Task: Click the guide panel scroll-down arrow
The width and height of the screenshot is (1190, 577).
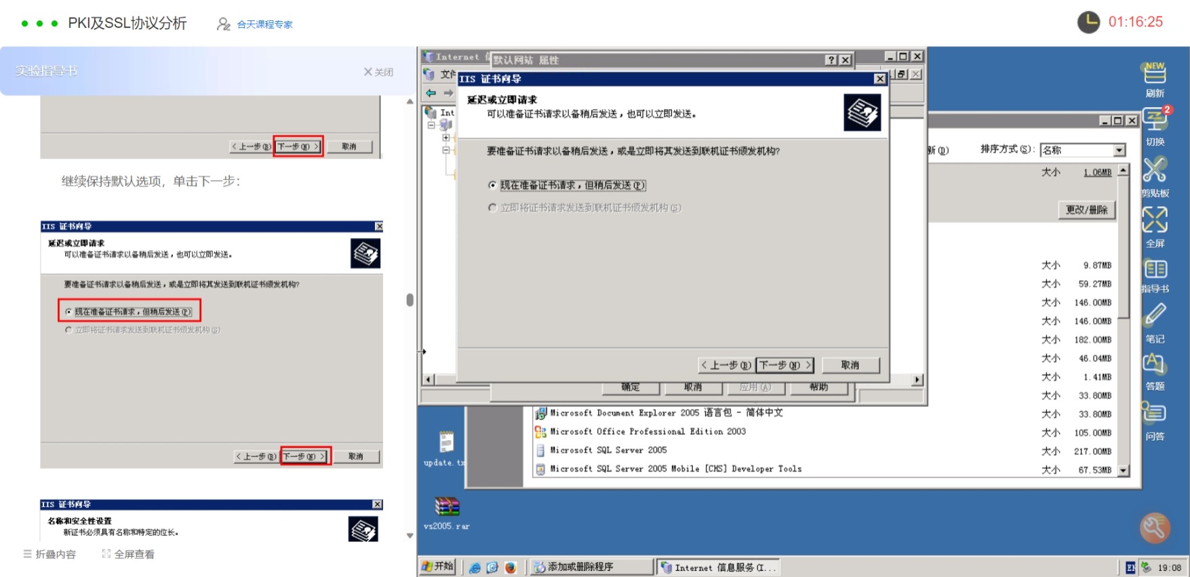Action: (410, 536)
